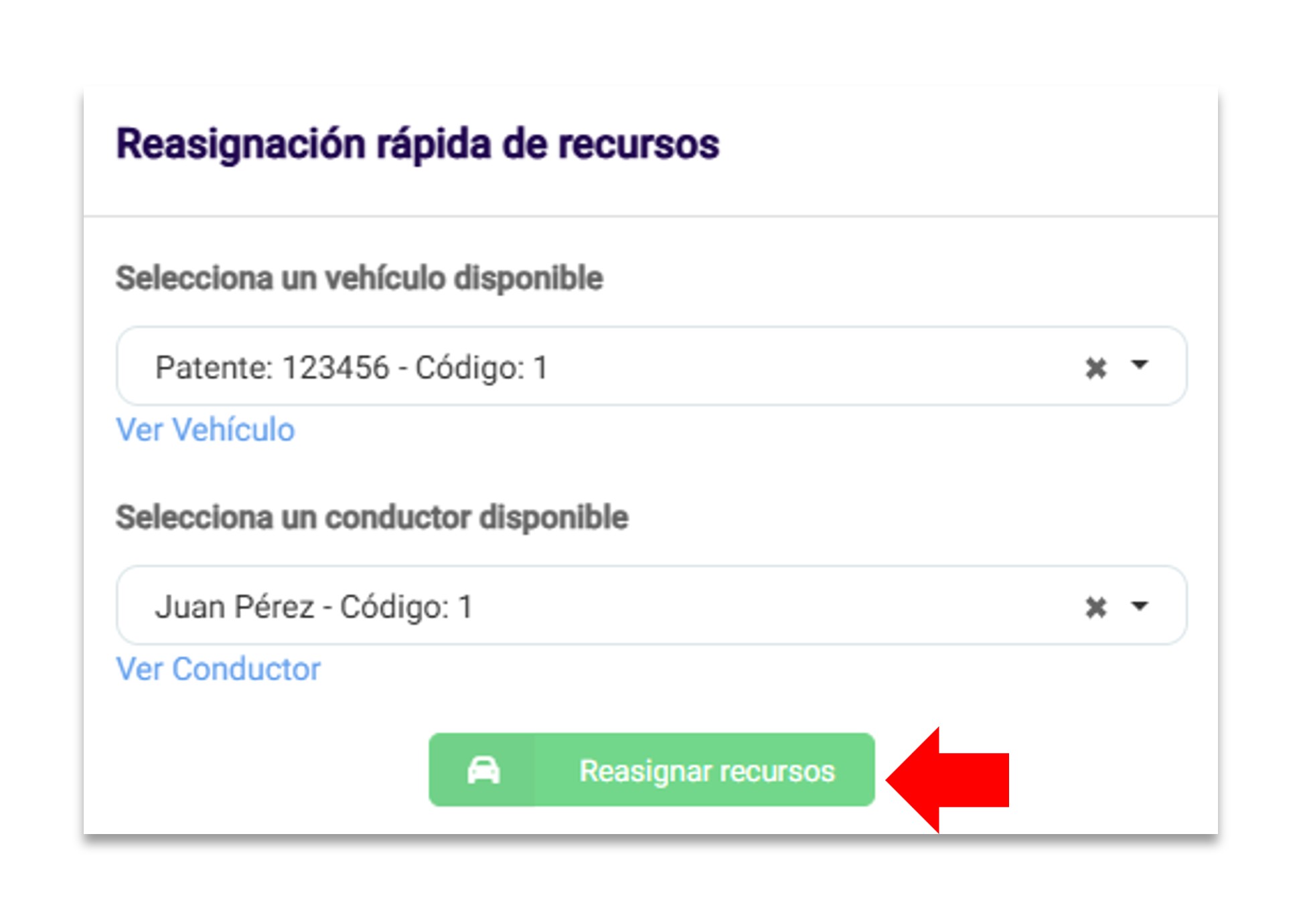The image size is (1299, 903).
Task: Clear the selected conductor with X icon
Action: tap(1095, 607)
